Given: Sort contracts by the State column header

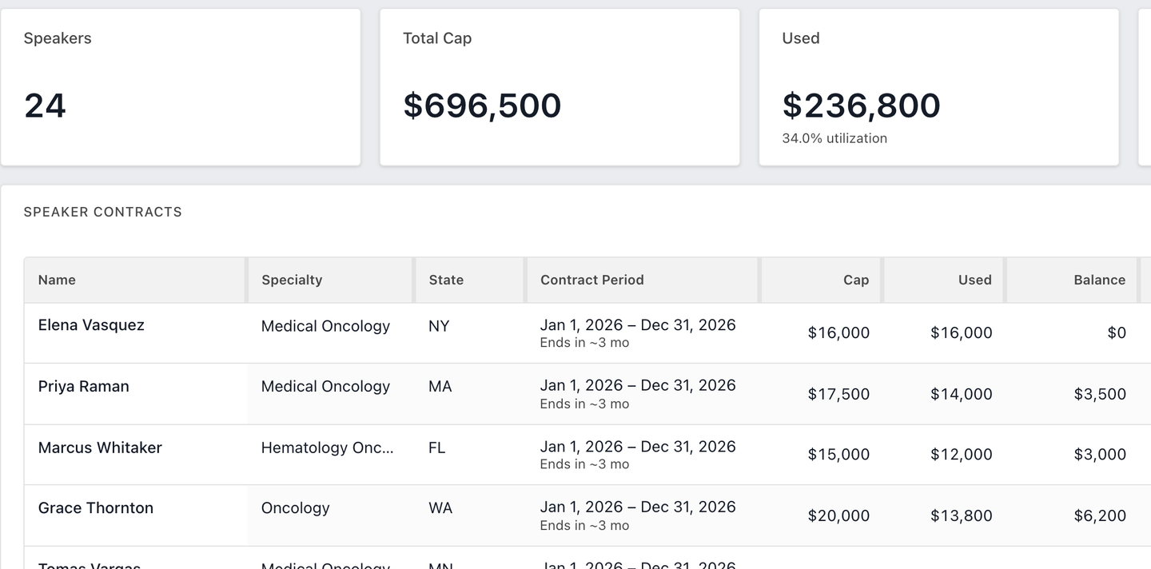Looking at the screenshot, I should (470, 280).
